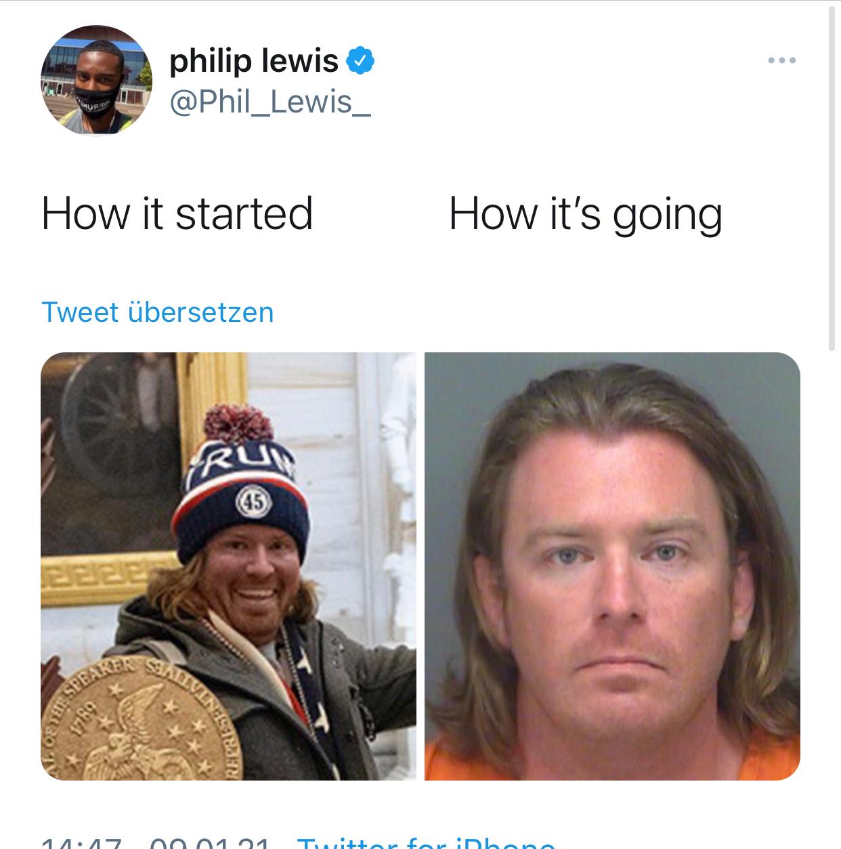
Task: Click the Tweet übersetzen translate link
Action: coord(158,312)
